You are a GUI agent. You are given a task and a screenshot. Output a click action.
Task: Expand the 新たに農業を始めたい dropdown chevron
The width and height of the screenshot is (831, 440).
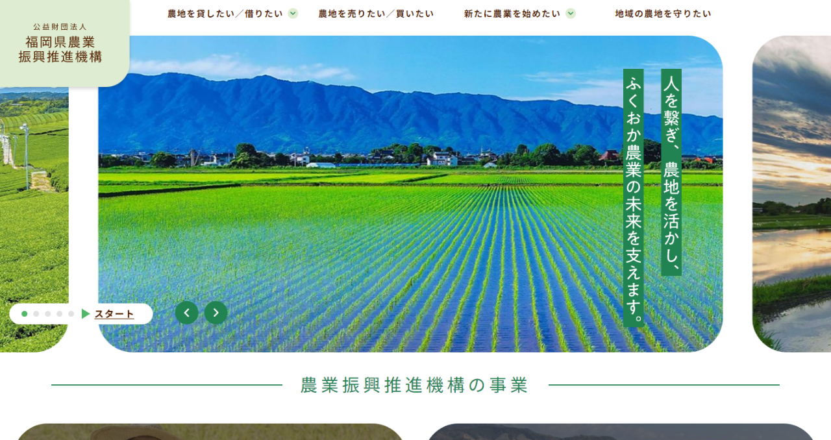tap(571, 14)
